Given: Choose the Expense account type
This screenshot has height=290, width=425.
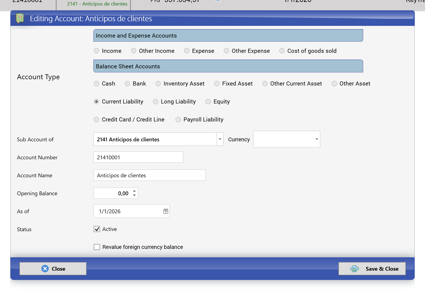Looking at the screenshot, I should [x=187, y=51].
